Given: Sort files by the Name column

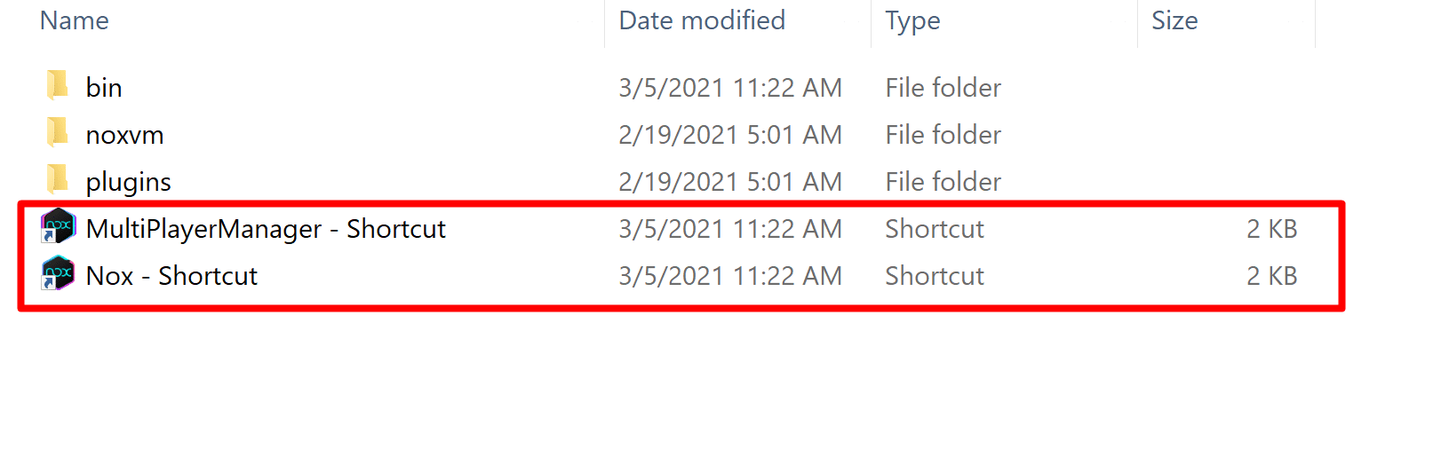Looking at the screenshot, I should click(x=75, y=20).
